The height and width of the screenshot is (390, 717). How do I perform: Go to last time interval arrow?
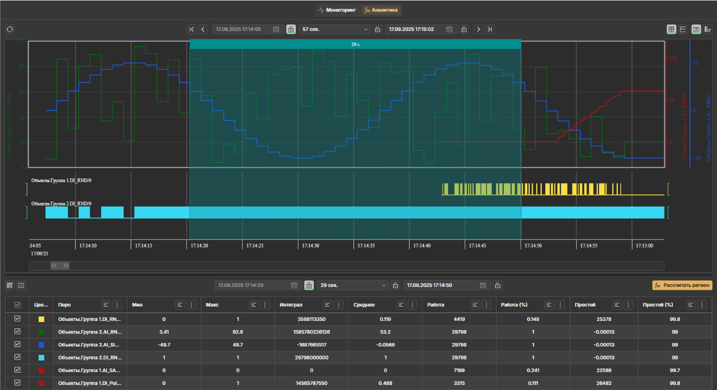coord(490,29)
